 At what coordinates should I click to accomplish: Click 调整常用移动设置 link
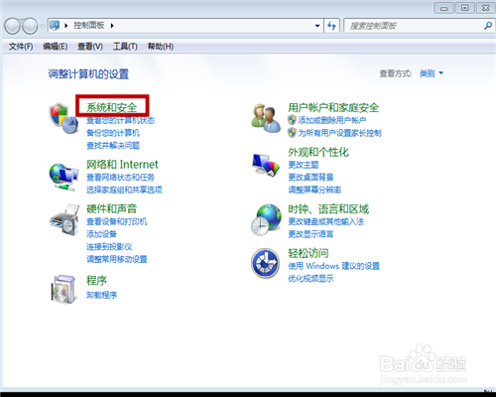(x=117, y=259)
